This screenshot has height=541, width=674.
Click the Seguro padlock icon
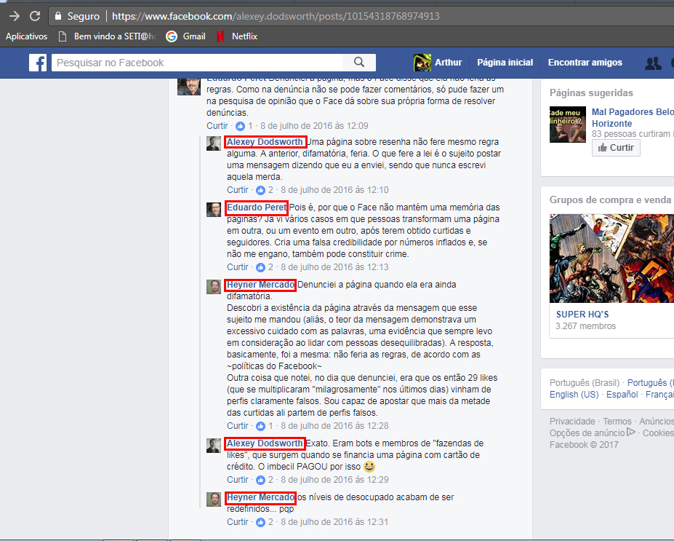pyautogui.click(x=58, y=16)
